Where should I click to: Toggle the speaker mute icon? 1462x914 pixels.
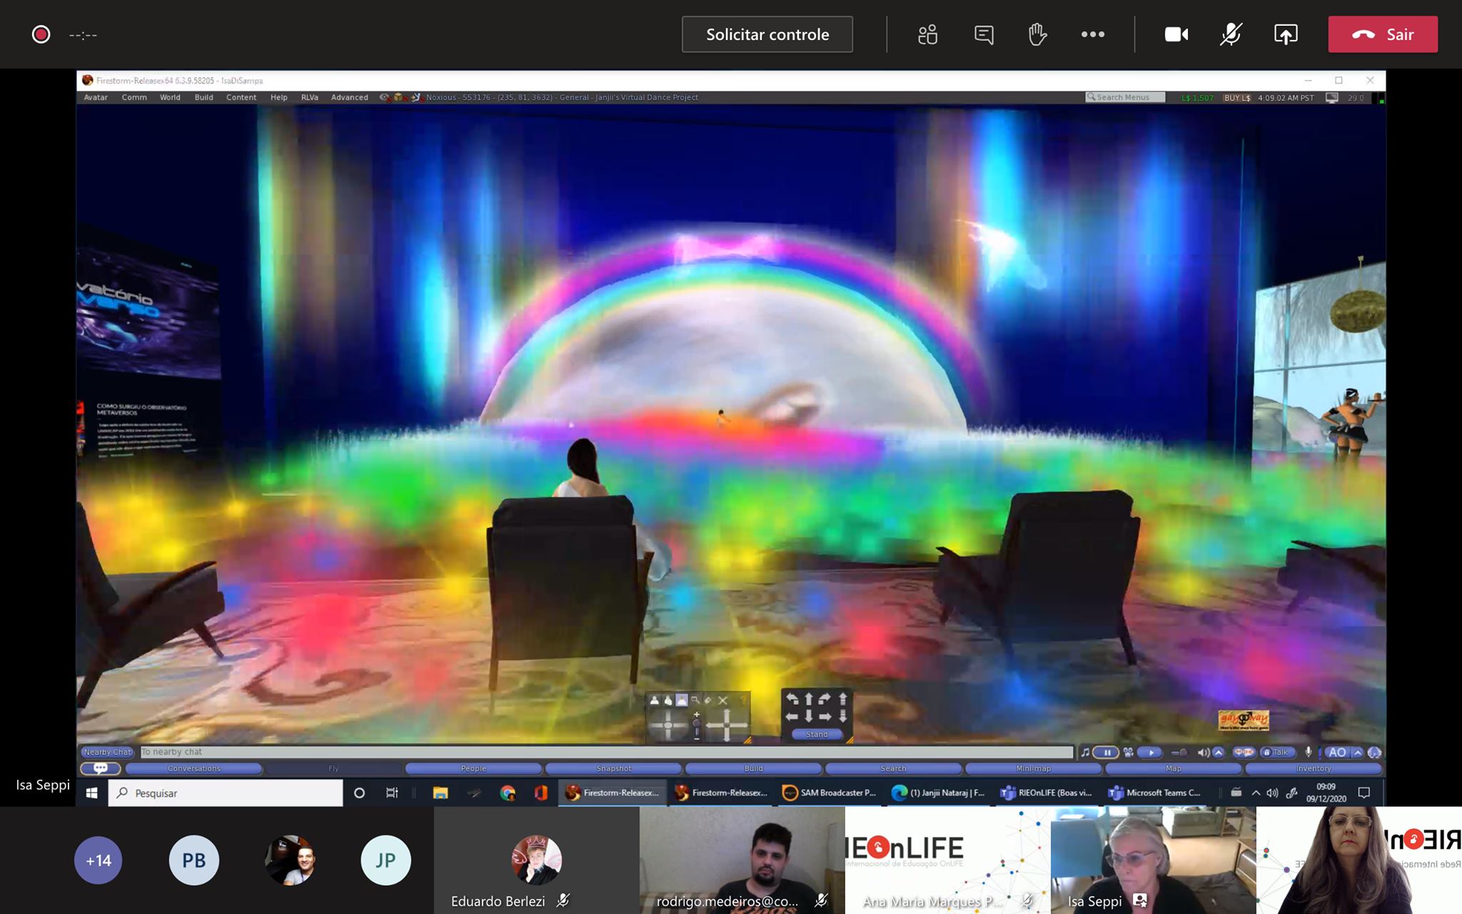(1204, 752)
